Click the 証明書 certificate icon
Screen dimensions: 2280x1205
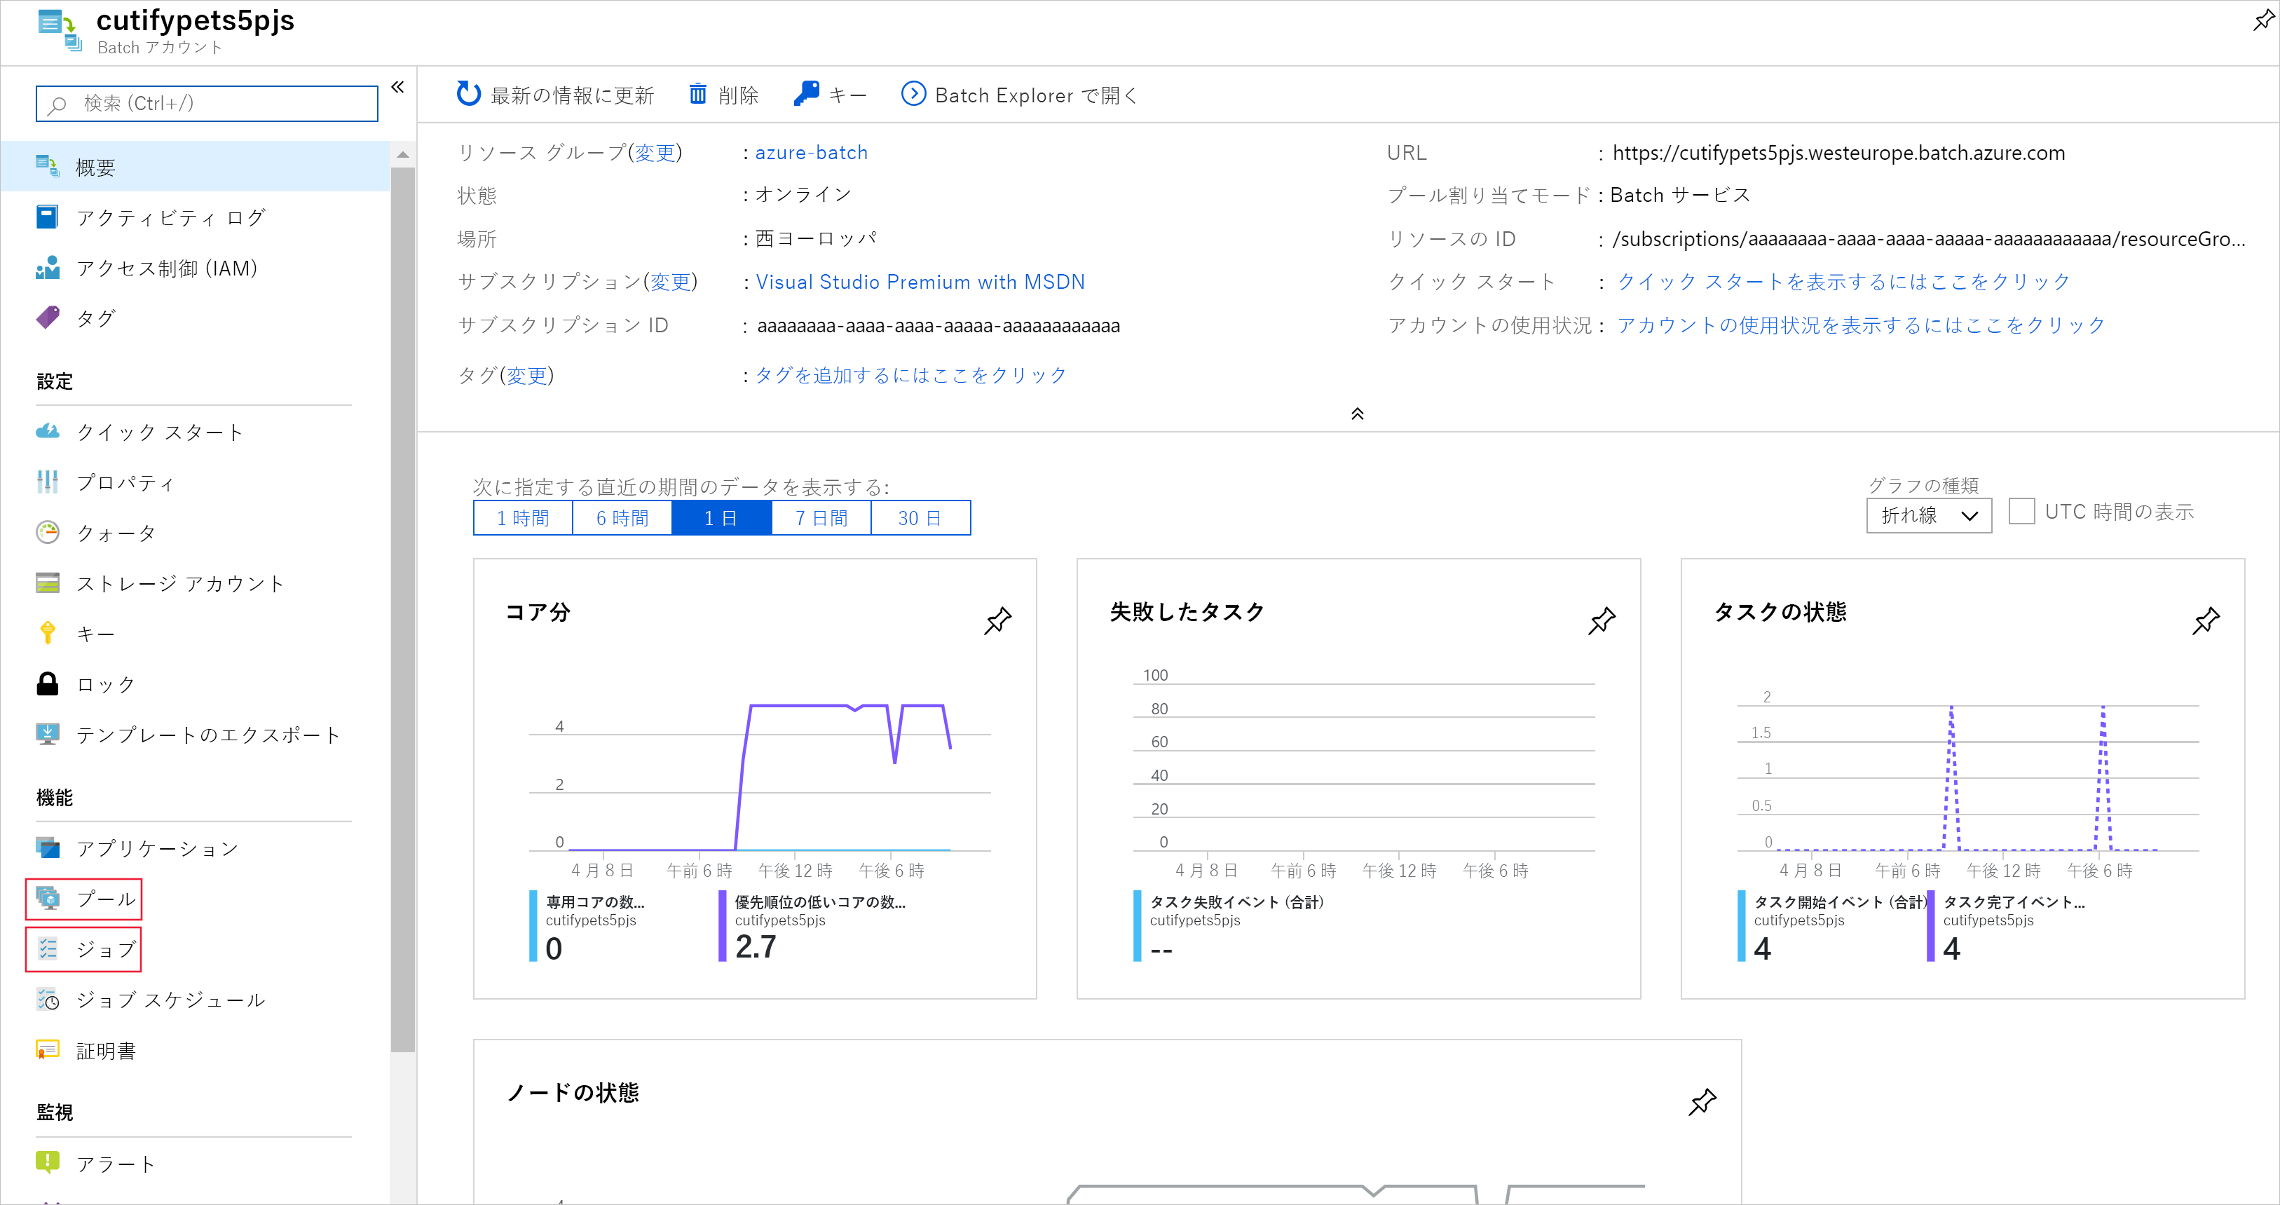coord(48,1050)
